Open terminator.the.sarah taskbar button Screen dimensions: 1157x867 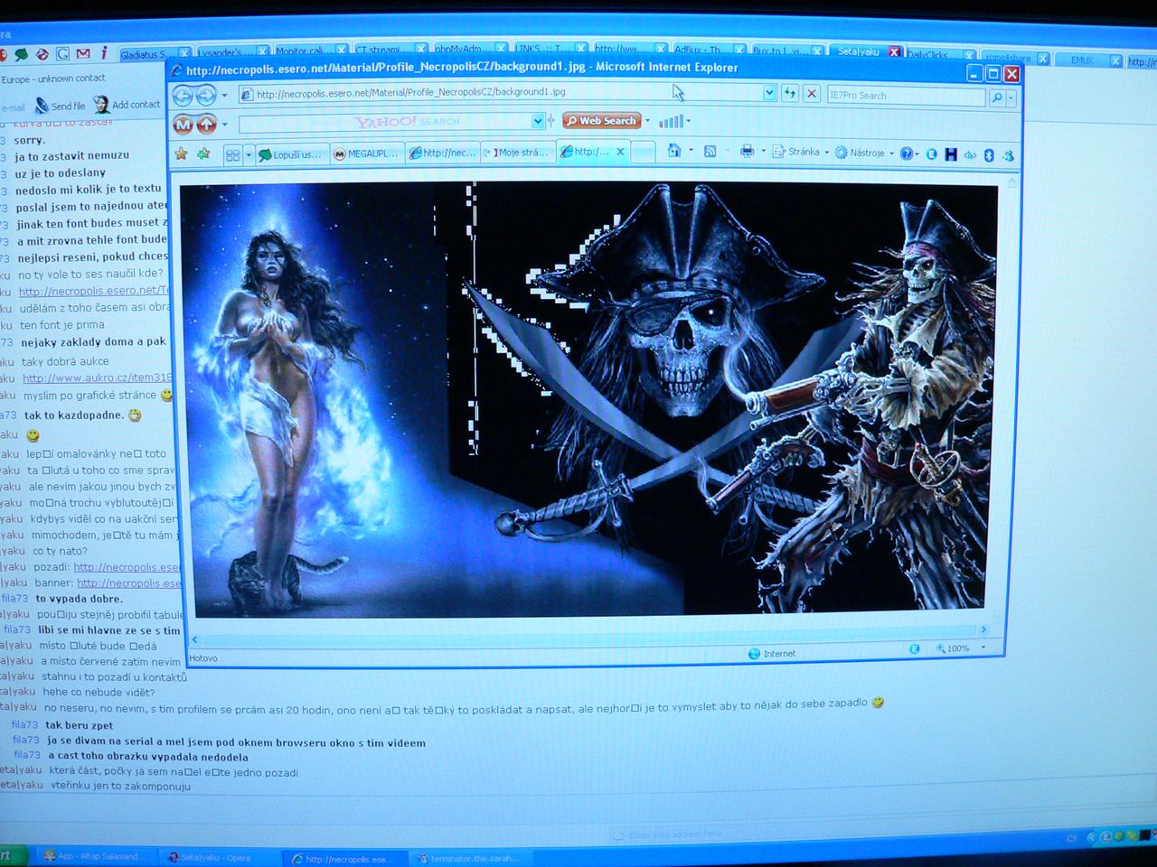(x=470, y=858)
